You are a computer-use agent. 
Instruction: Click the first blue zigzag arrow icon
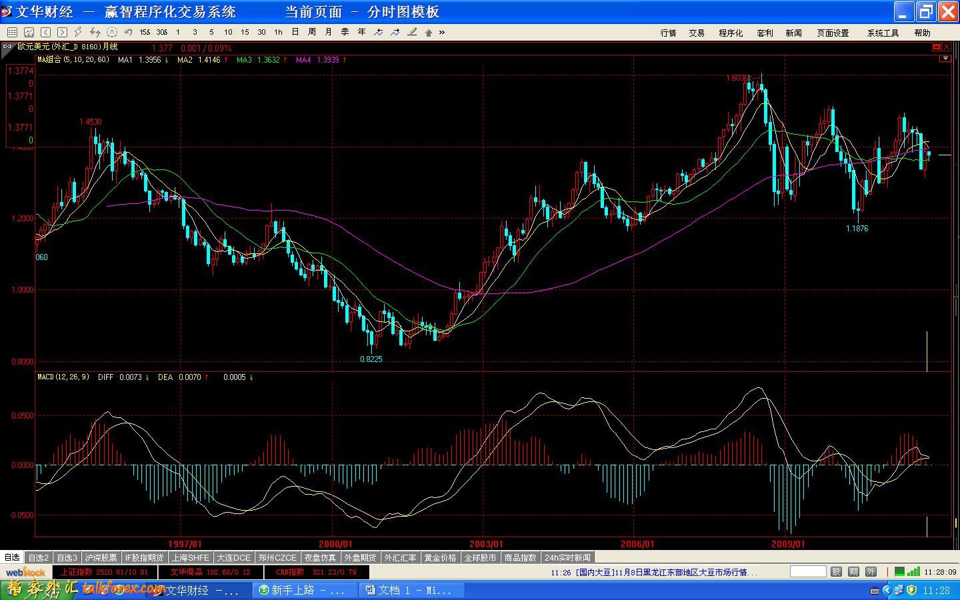(x=379, y=32)
